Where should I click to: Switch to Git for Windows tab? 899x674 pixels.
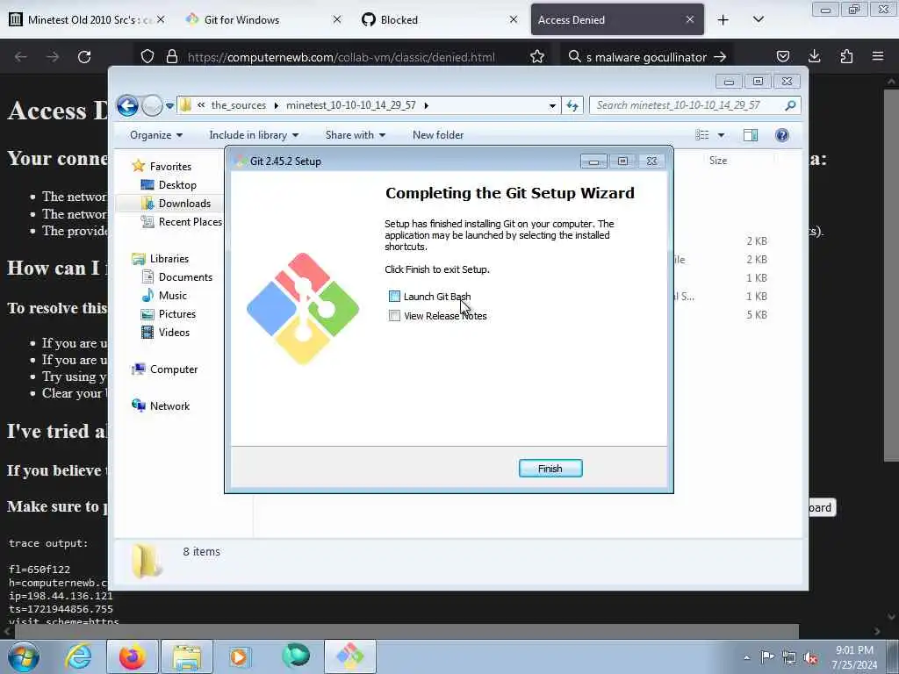click(241, 19)
